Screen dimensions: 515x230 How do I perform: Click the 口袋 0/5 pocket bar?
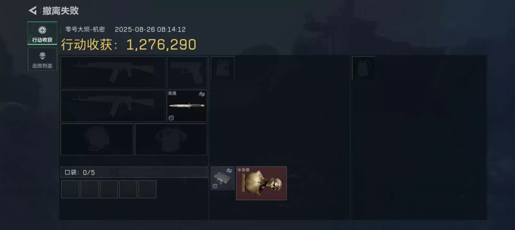coord(134,172)
